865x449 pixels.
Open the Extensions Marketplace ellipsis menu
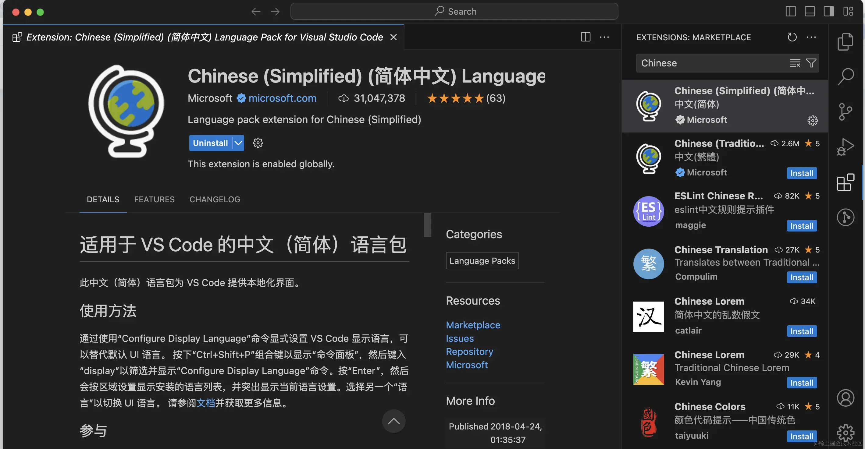(812, 37)
